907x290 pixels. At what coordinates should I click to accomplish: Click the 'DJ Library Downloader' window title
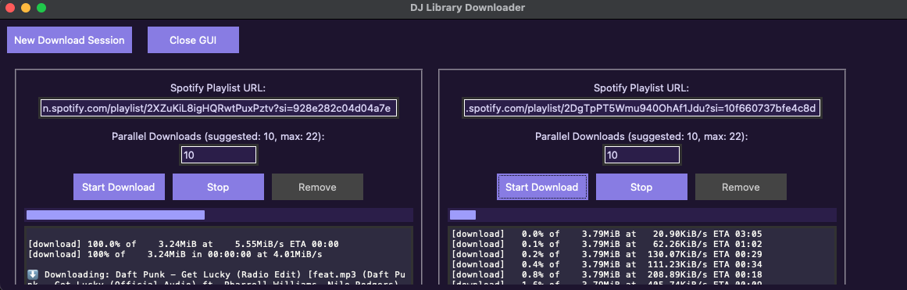coord(467,8)
